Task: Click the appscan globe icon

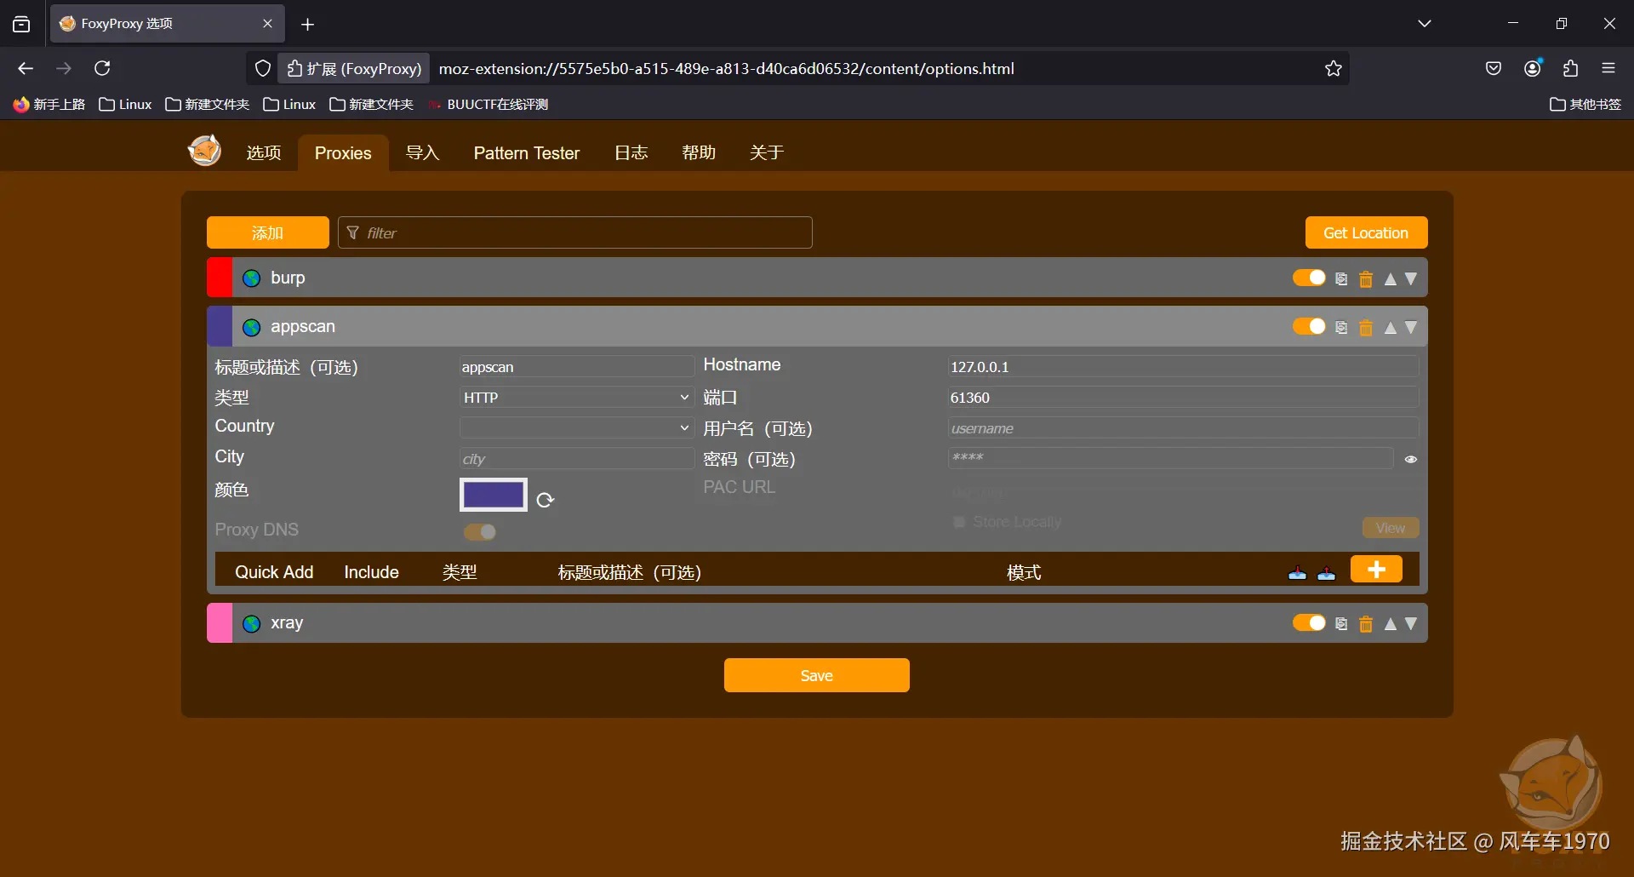Action: [x=251, y=328]
